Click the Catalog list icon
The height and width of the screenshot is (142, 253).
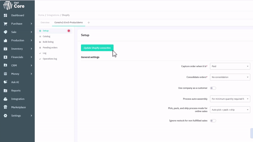coord(40,37)
